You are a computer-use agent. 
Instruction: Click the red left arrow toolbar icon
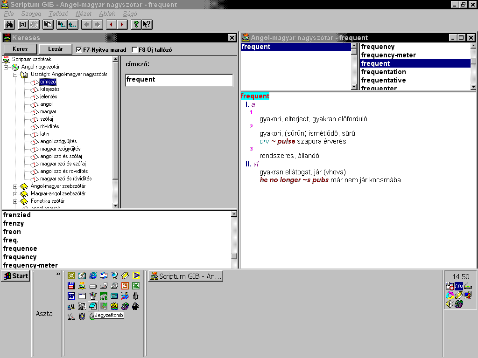tap(111, 25)
